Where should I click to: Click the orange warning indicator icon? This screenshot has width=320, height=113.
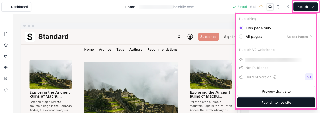[x=261, y=7]
